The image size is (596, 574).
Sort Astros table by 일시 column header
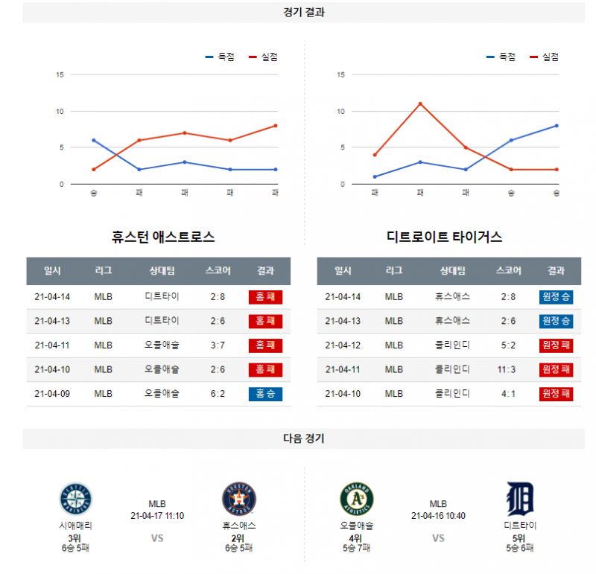(52, 271)
